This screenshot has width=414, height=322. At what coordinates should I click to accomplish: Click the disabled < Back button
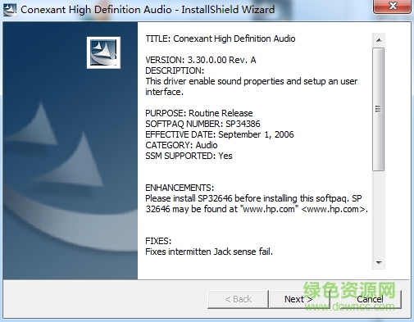(238, 299)
